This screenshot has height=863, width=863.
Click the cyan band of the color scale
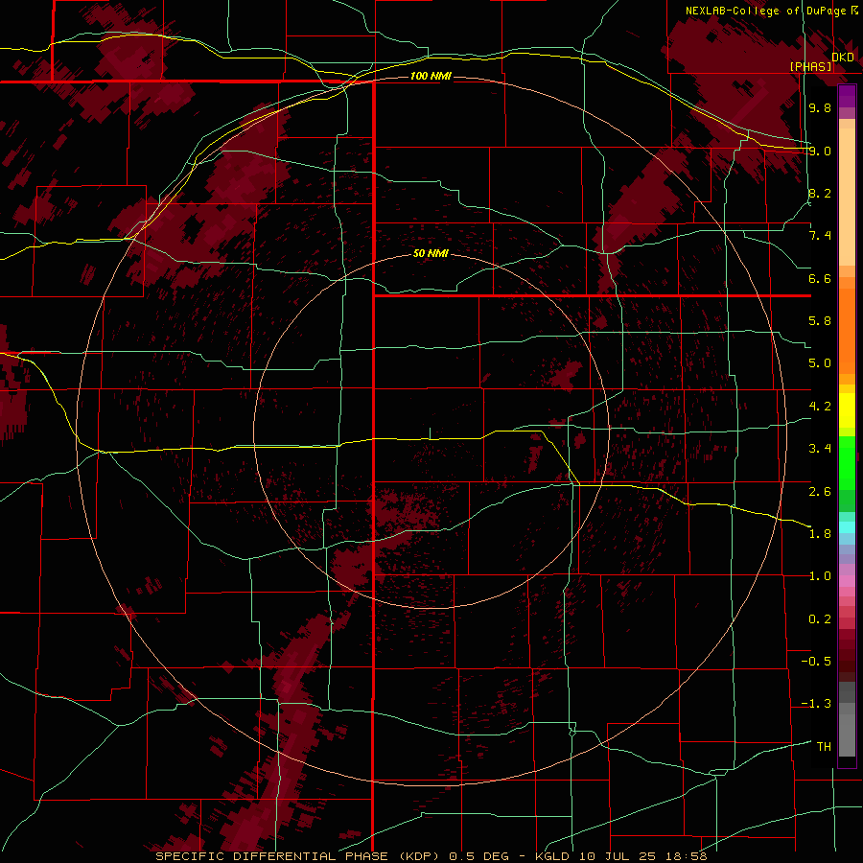coord(847,527)
